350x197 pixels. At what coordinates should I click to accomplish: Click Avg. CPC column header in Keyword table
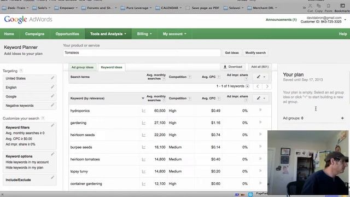pos(208,99)
